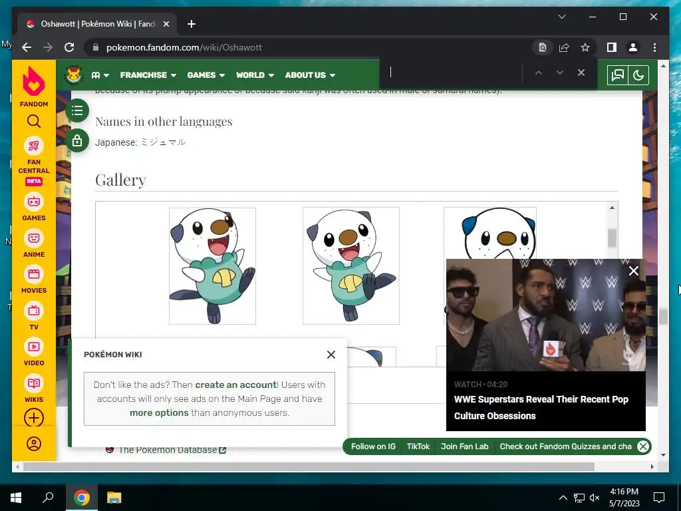
Task: Expand the ABOUT US menu
Action: [x=310, y=75]
